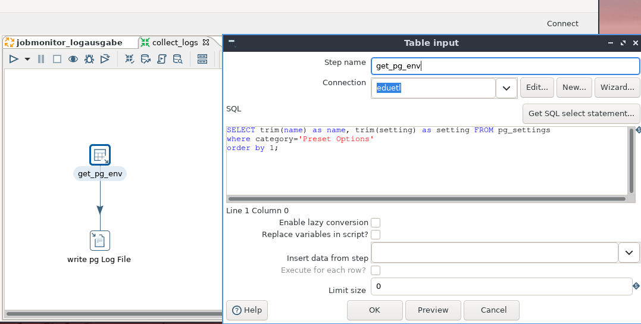Toggle Execute for each row checkbox
The image size is (641, 324).
click(376, 270)
